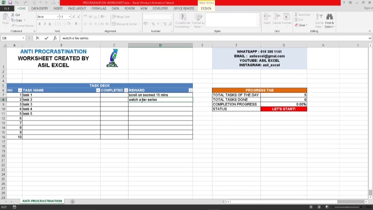Switch to the DATA ENTRY tab
This screenshot has height=210, width=373.
click(x=40, y=8)
